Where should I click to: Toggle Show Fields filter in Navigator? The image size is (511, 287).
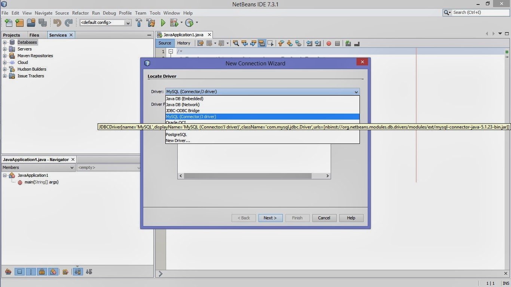tap(19, 272)
